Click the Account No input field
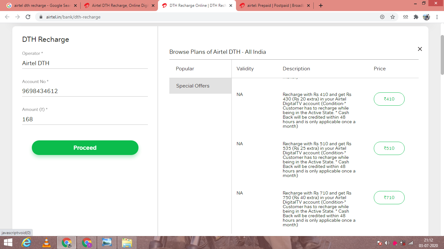The image size is (444, 249). pos(85,91)
